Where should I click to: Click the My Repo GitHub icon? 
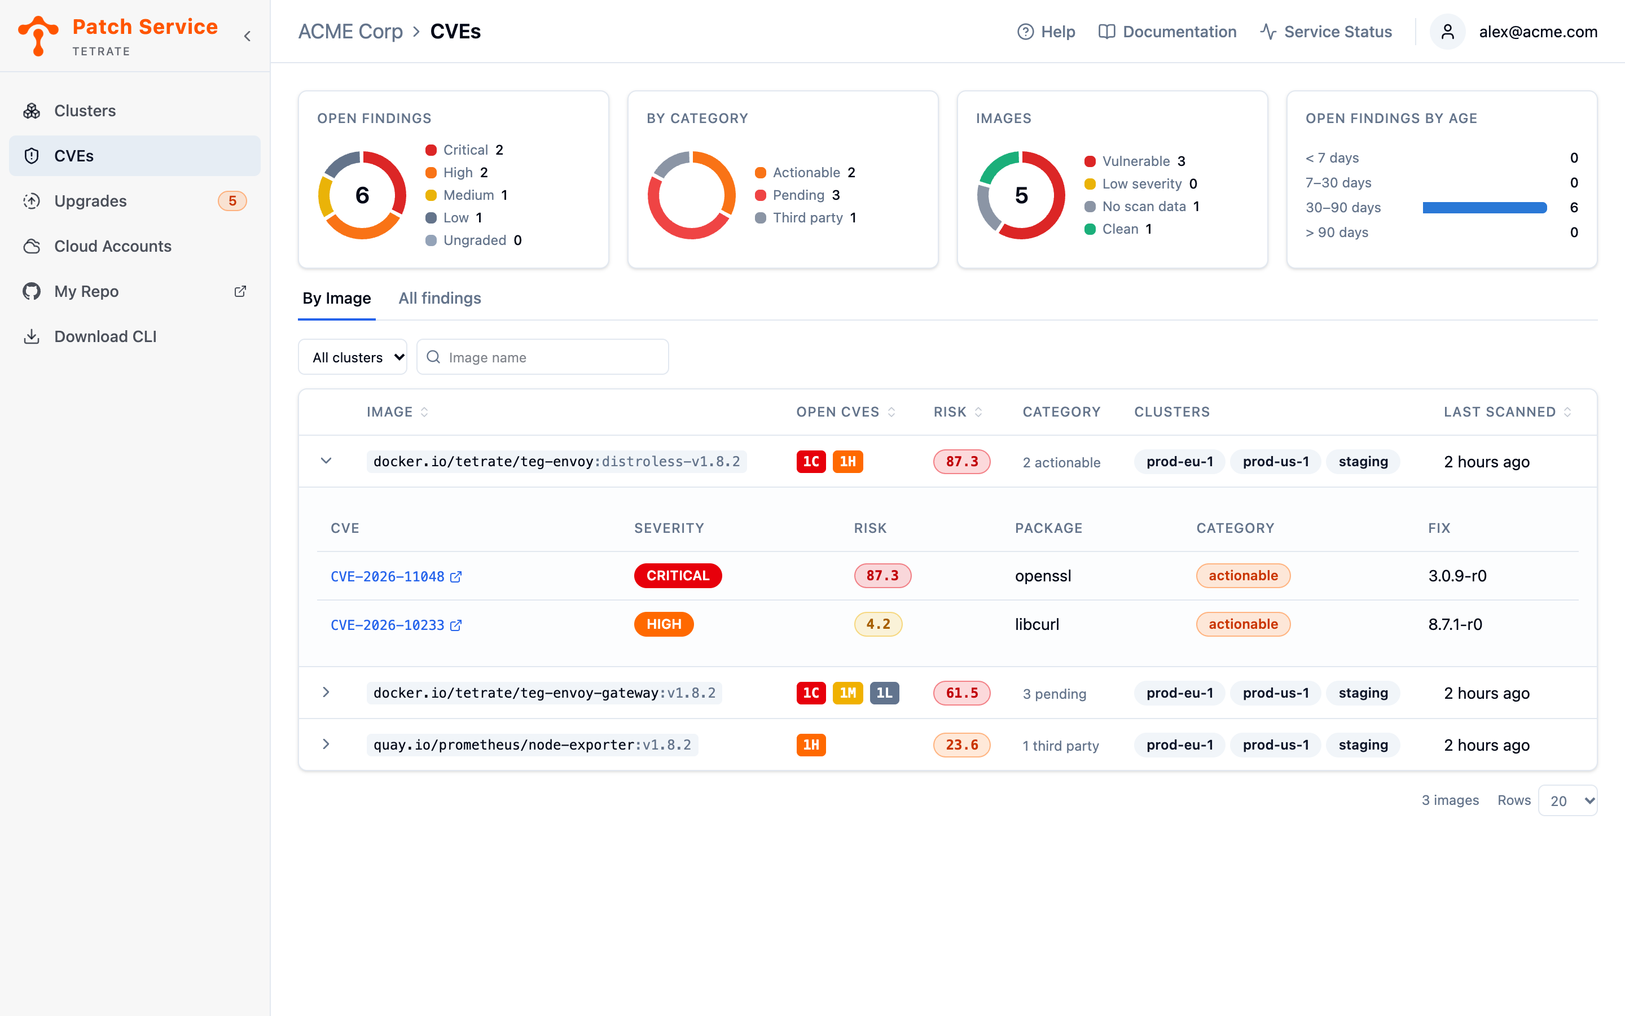[32, 291]
